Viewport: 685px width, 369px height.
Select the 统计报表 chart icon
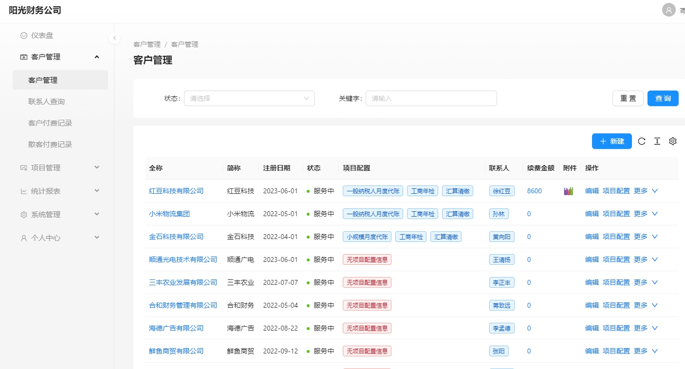23,191
